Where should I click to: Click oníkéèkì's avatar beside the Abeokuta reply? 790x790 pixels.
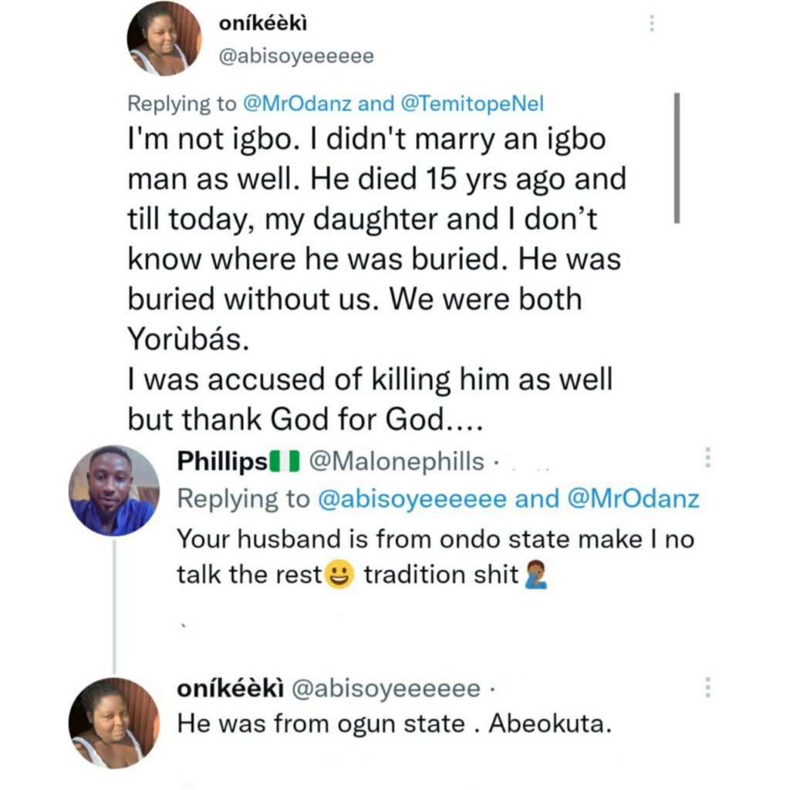[x=114, y=723]
